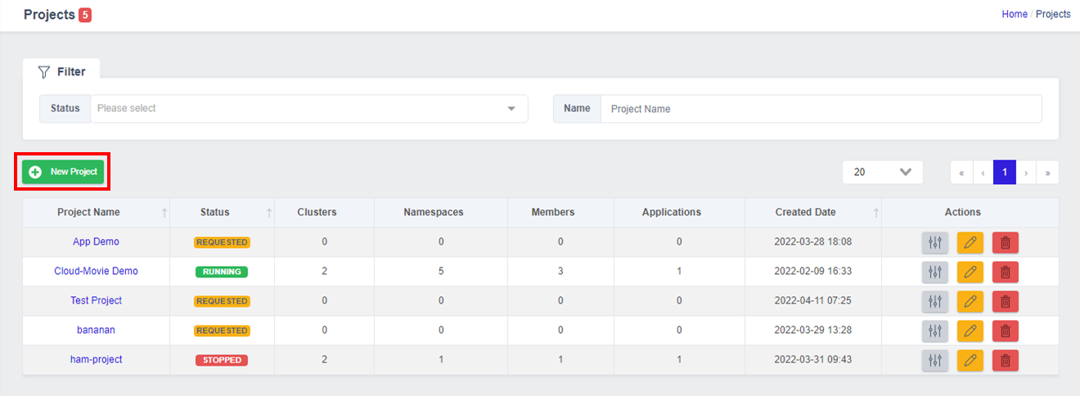Open settings for App Demo project

(935, 242)
